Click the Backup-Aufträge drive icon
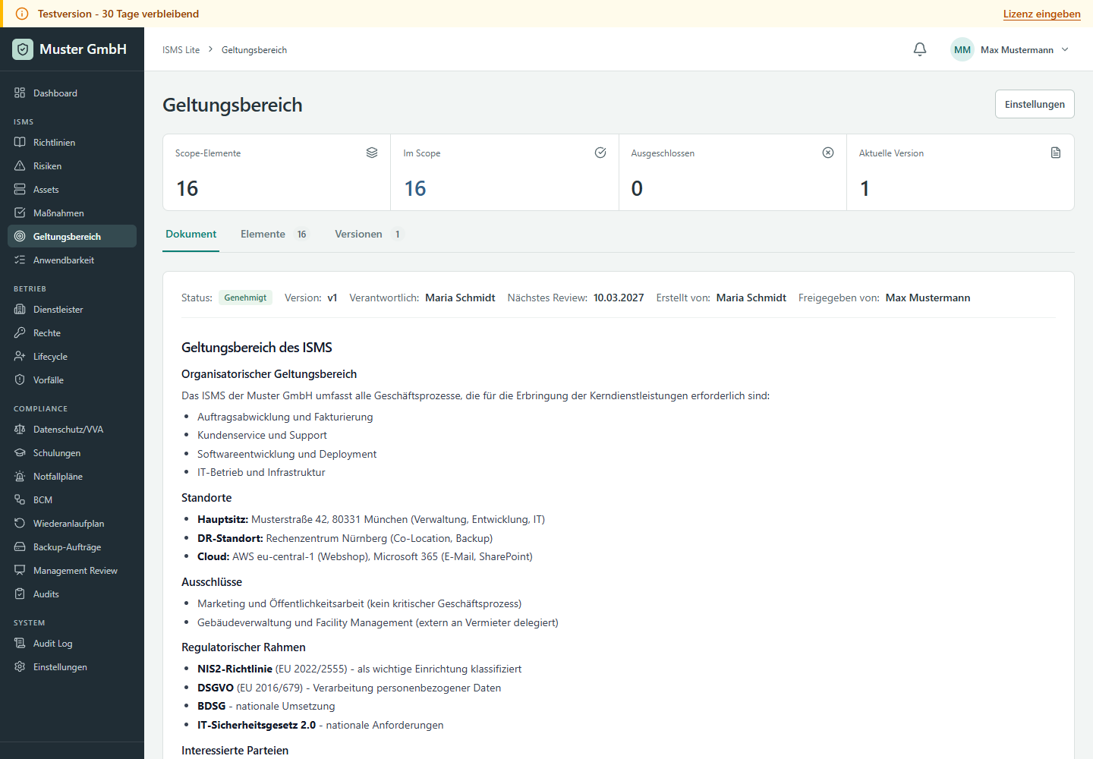This screenshot has width=1093, height=759. pos(20,546)
